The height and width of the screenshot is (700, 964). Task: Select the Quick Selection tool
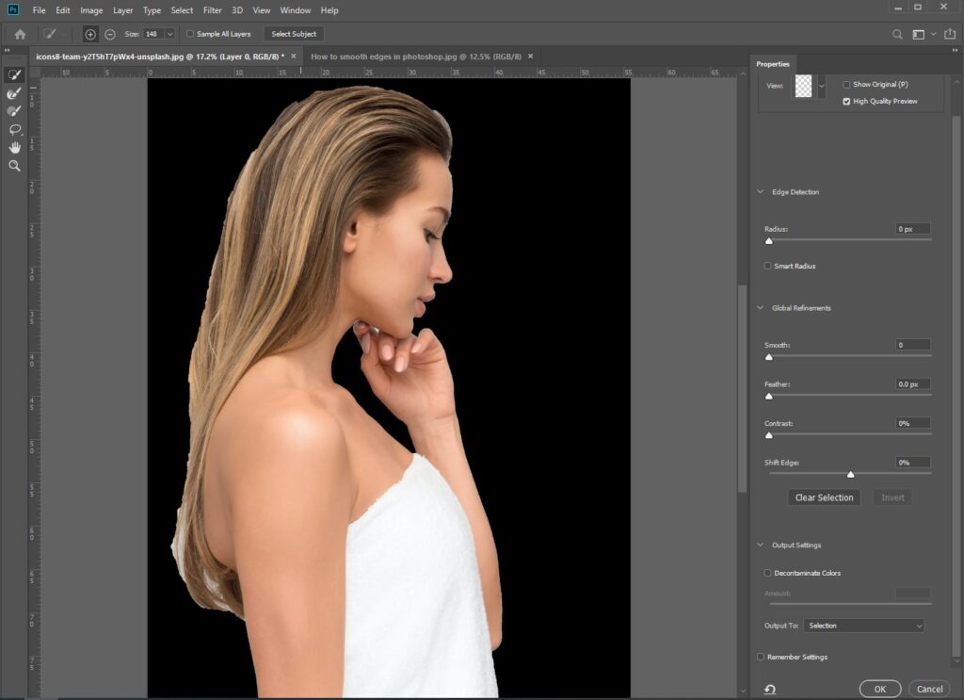pyautogui.click(x=14, y=75)
